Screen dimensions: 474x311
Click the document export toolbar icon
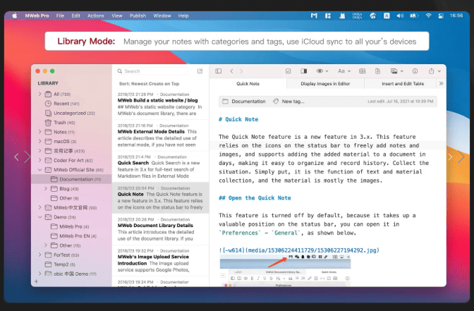377,71
